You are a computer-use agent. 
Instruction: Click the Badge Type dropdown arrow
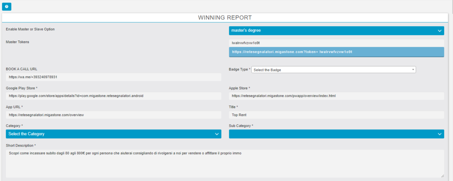pyautogui.click(x=413, y=70)
